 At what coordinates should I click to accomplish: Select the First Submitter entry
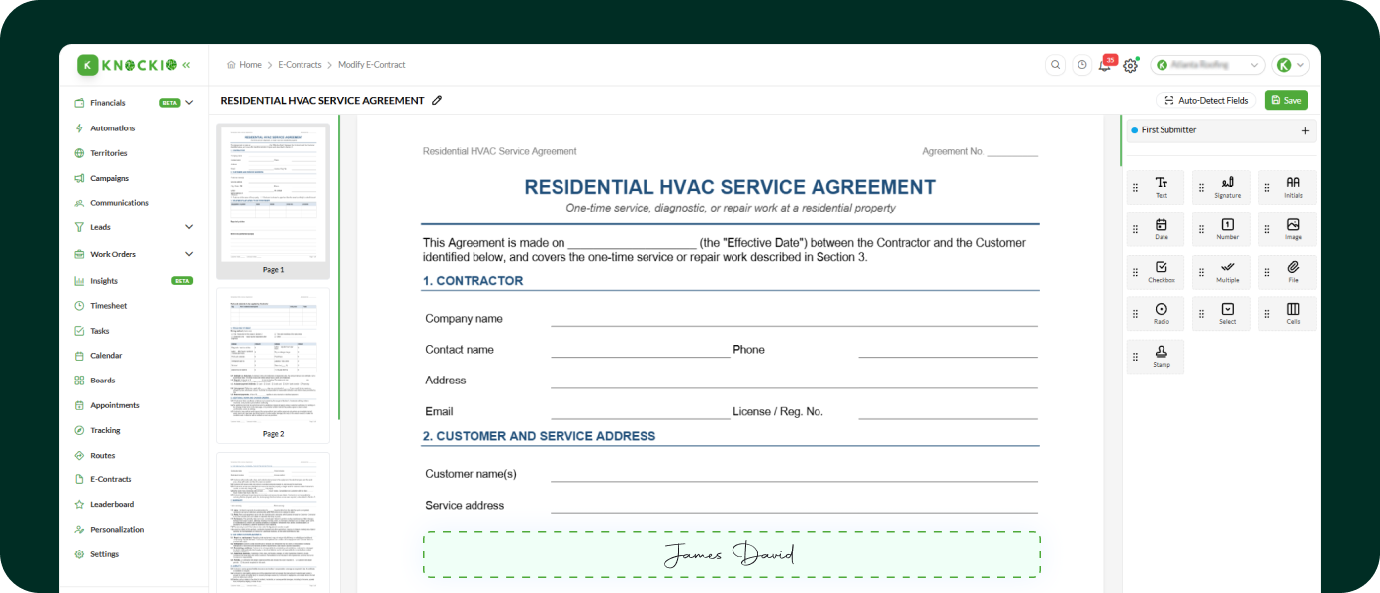[x=1222, y=130]
